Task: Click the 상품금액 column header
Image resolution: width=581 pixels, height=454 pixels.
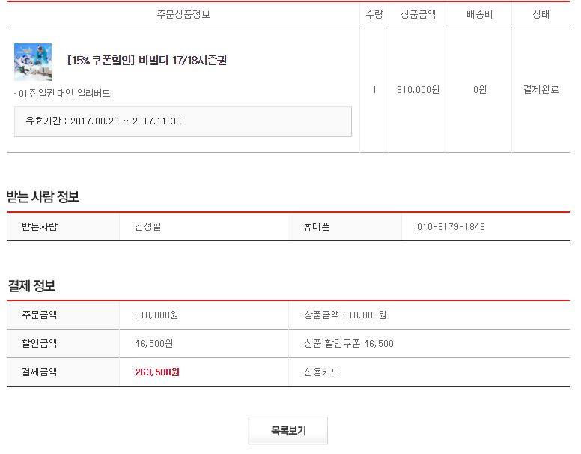Action: pos(418,14)
